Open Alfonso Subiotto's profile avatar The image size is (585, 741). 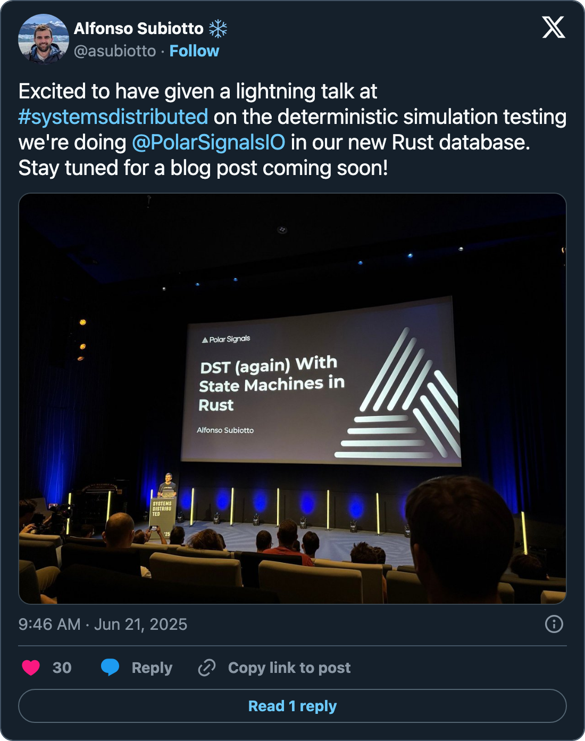coord(44,39)
